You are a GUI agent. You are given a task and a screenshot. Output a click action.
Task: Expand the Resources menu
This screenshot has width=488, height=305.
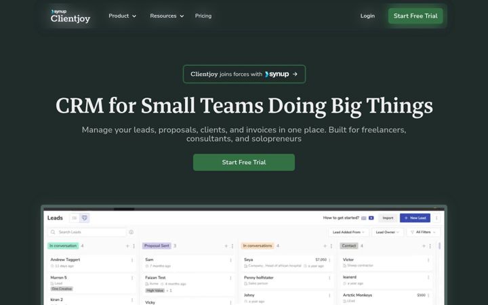pyautogui.click(x=167, y=16)
